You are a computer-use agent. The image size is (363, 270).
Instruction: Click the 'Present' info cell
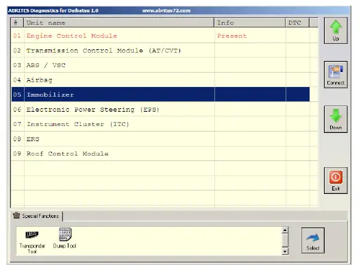250,36
